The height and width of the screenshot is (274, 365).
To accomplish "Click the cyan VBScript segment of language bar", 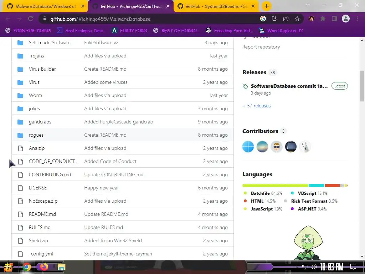I will coord(317,186).
